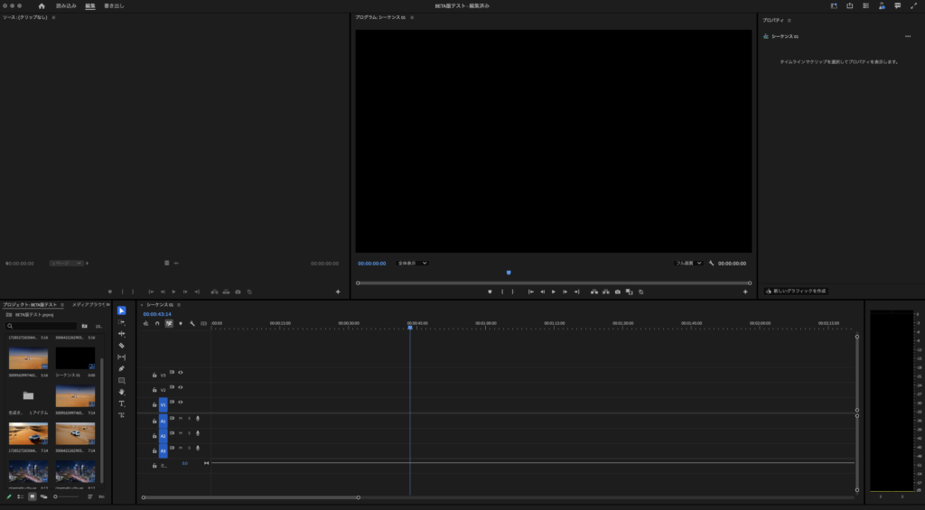
Task: Toggle lock on the V2 track
Action: tap(154, 390)
